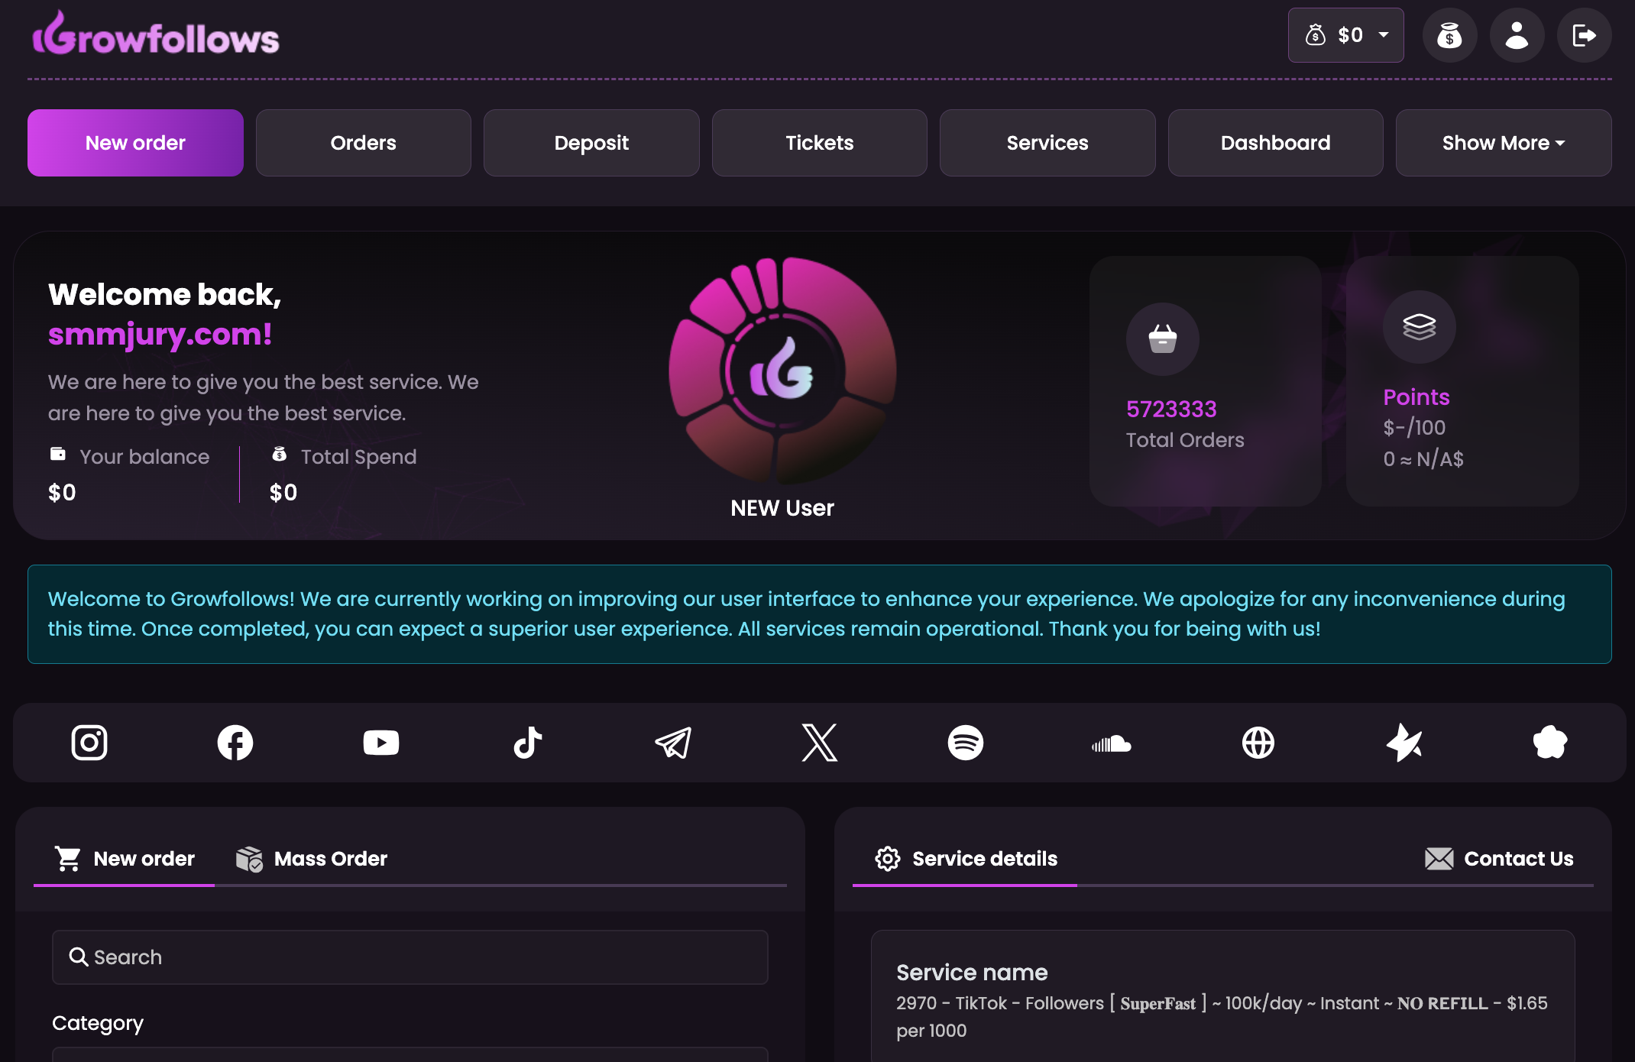Click the money bag icon beside Total Spend
This screenshot has width=1635, height=1062.
pyautogui.click(x=280, y=454)
